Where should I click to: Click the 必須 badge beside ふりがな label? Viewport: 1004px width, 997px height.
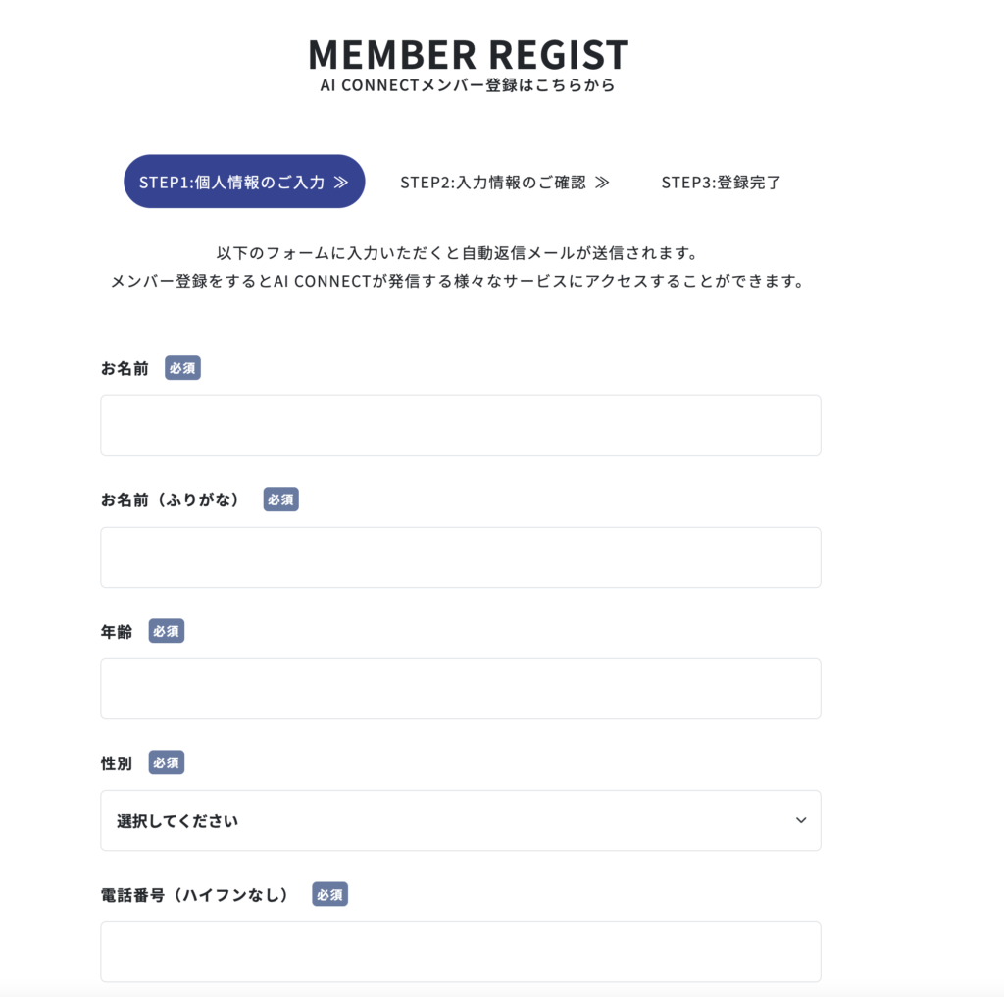pyautogui.click(x=280, y=499)
